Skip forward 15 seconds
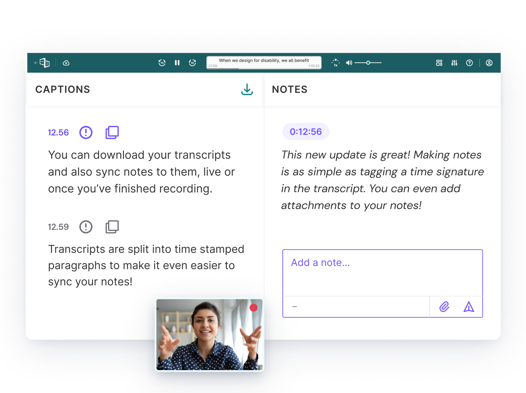 (x=192, y=63)
